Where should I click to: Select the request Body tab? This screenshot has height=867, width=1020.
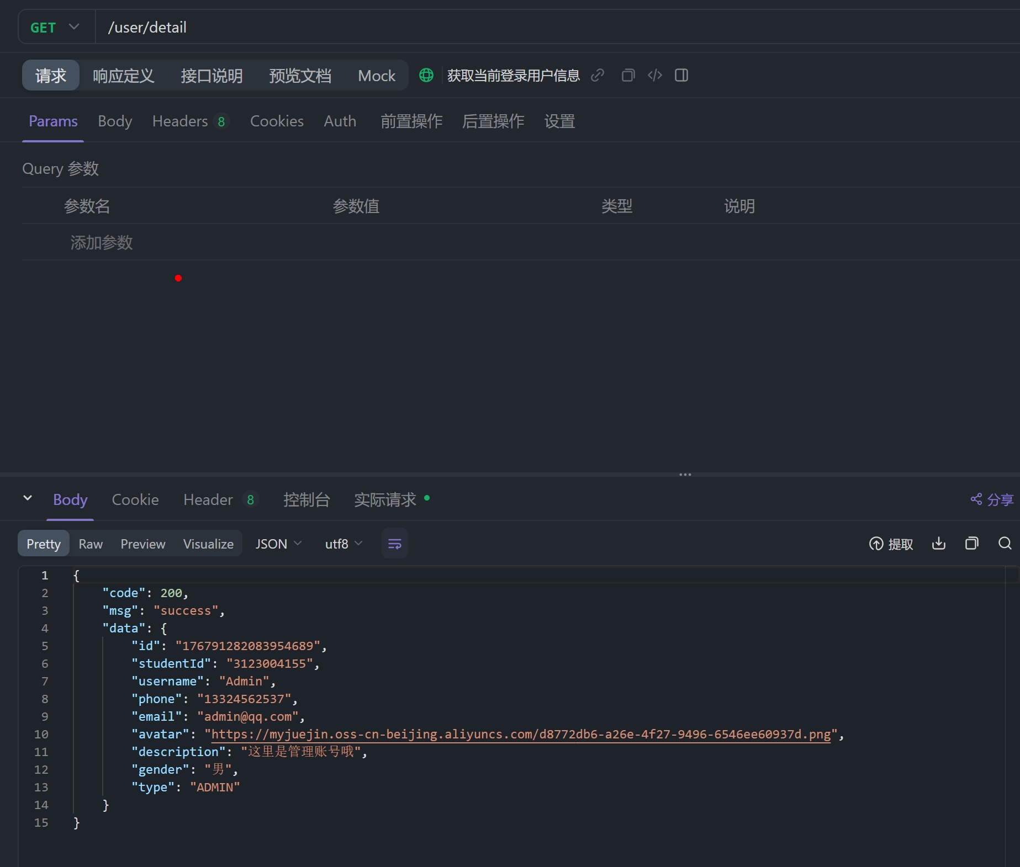click(x=115, y=121)
